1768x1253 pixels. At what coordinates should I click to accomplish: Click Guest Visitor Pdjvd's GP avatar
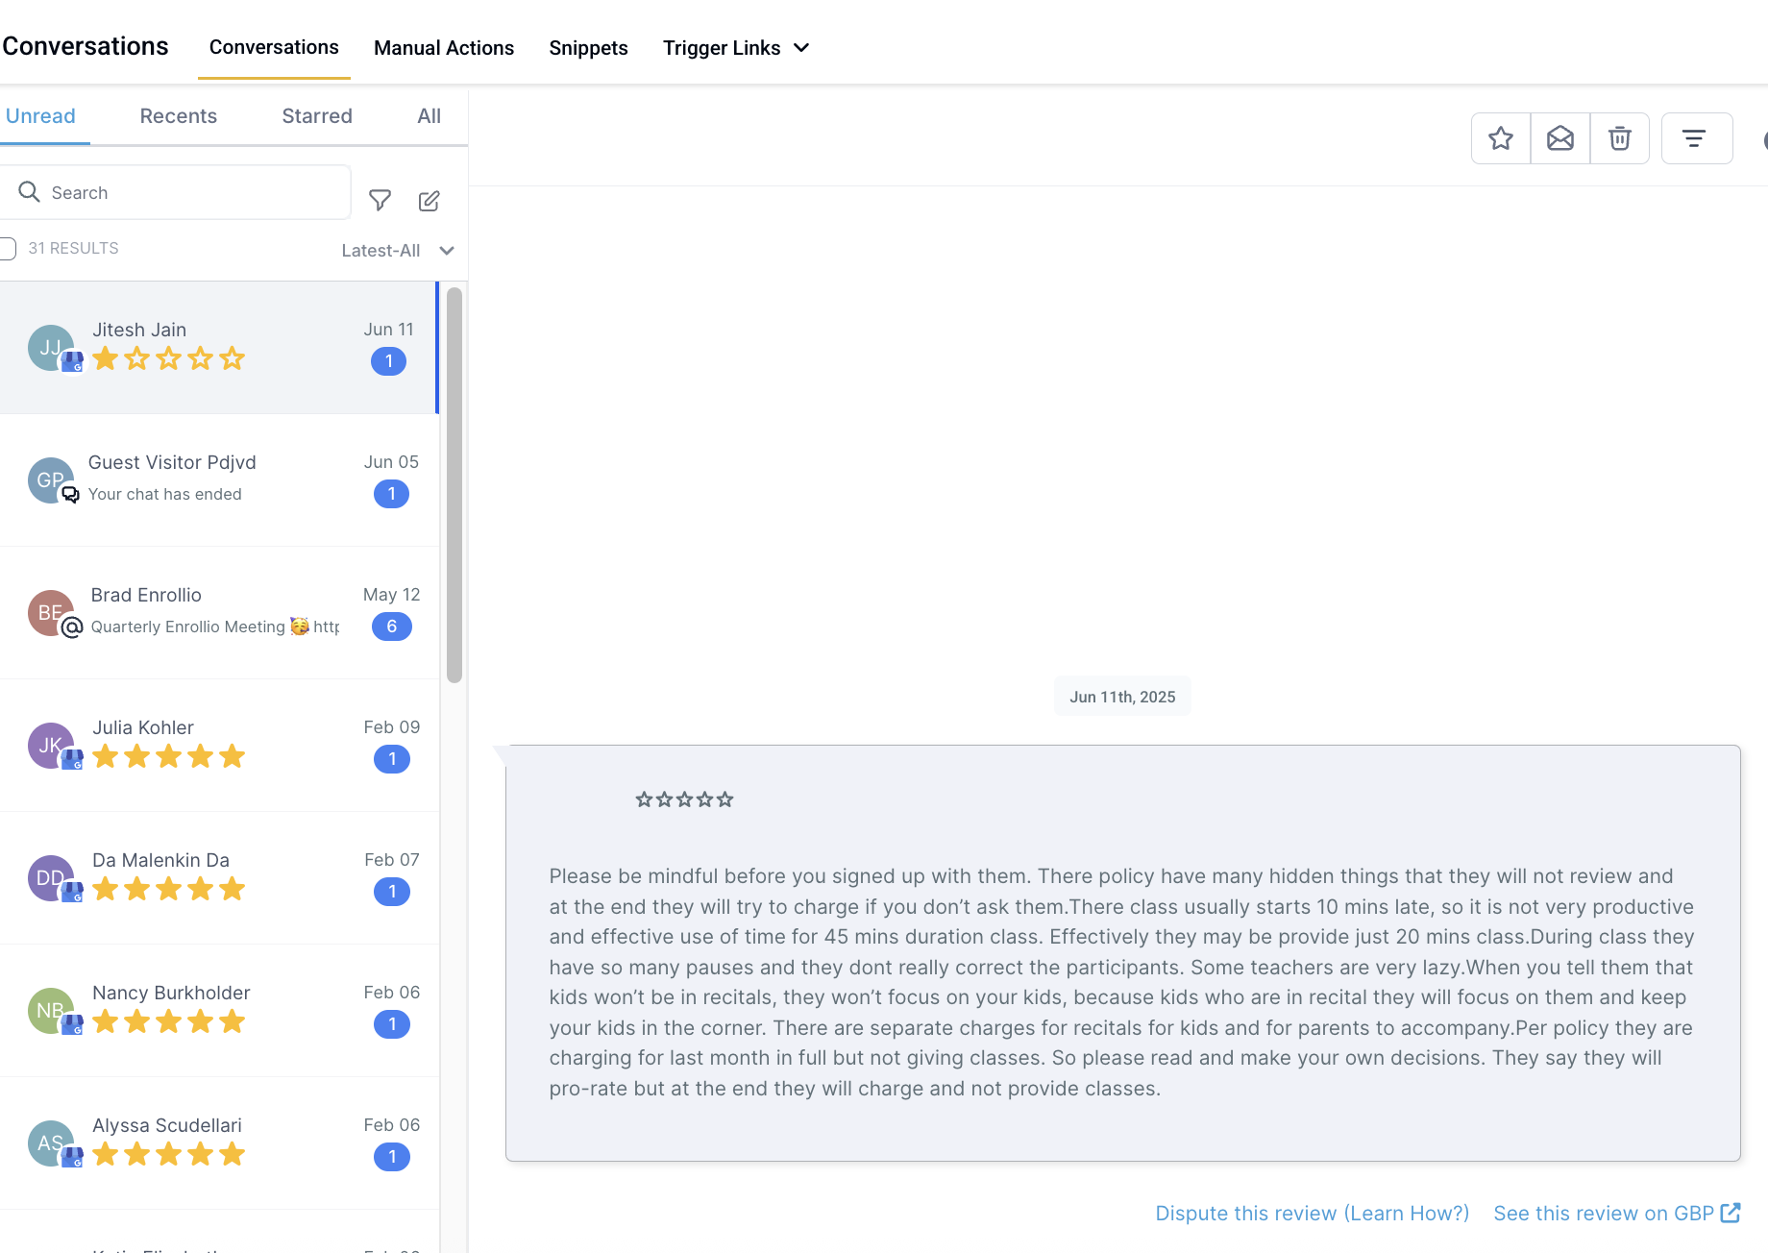51,480
